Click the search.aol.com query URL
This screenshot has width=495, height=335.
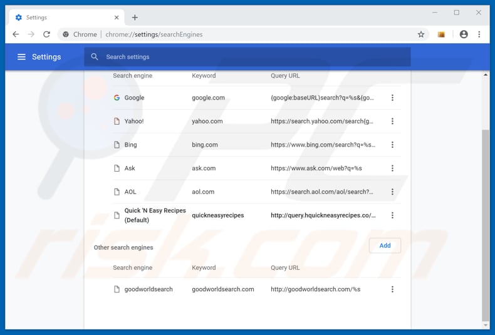322,192
